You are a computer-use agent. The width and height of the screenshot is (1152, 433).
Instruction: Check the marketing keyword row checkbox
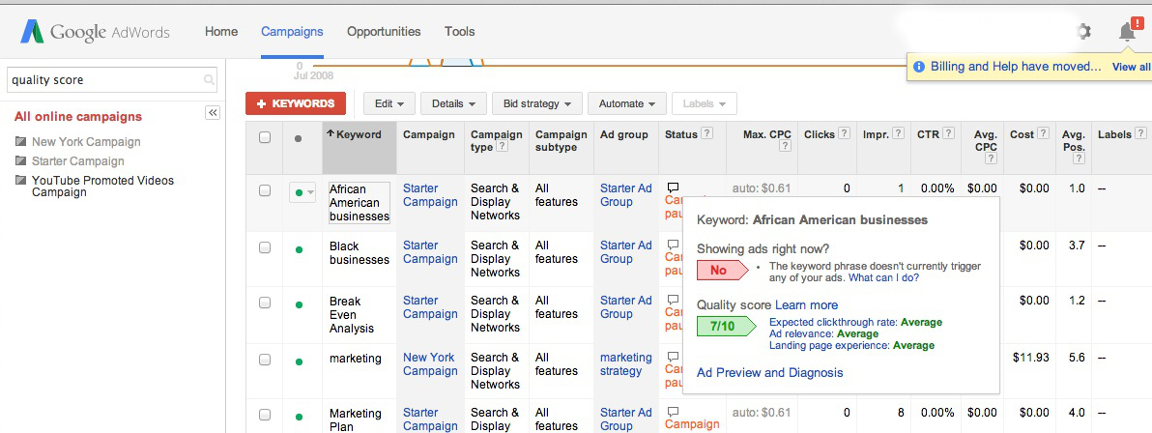265,360
